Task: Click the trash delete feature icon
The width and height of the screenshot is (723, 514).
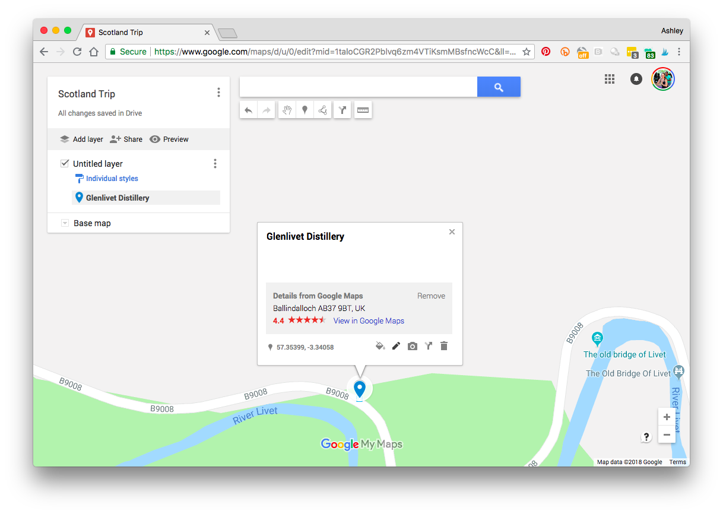Action: (444, 346)
